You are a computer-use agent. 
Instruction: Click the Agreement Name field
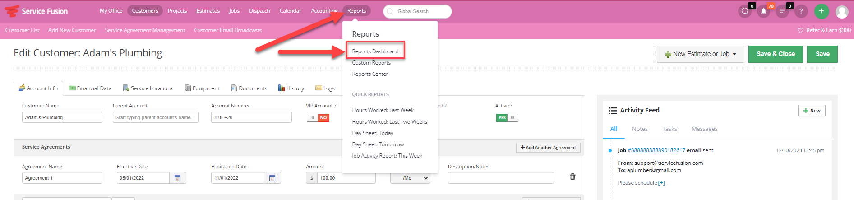[62, 178]
